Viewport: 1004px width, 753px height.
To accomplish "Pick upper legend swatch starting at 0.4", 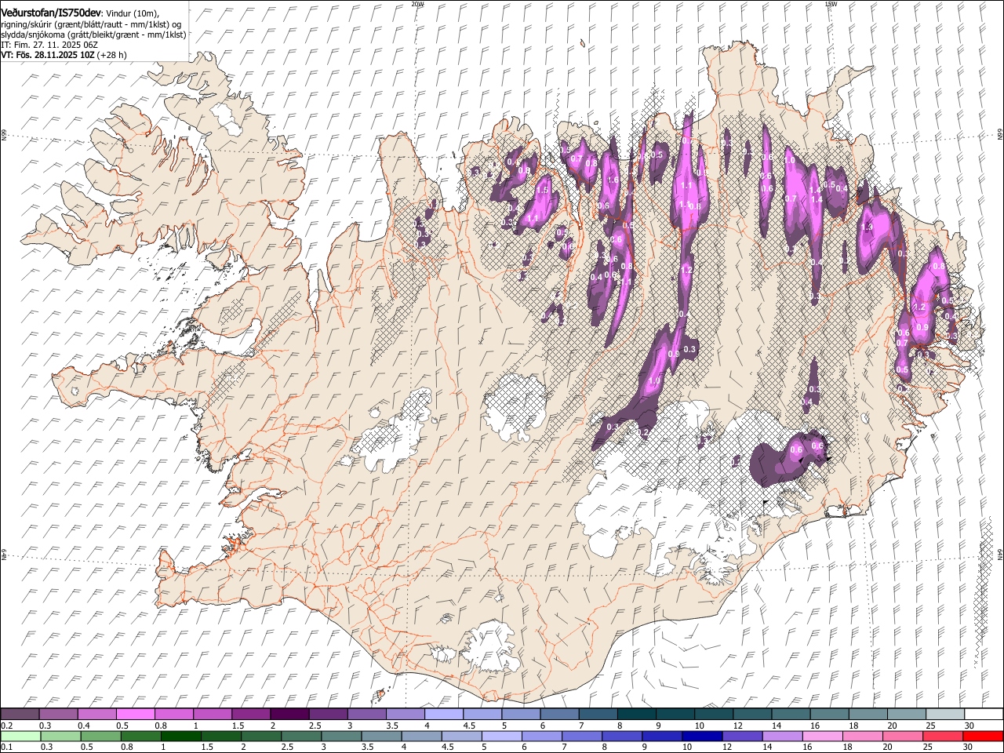I will tap(96, 715).
